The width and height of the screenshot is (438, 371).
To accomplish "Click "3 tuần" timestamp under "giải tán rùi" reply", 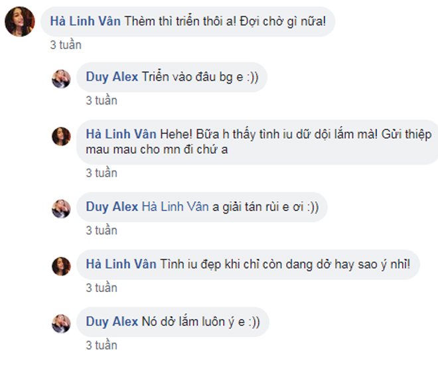I will pyautogui.click(x=101, y=231).
